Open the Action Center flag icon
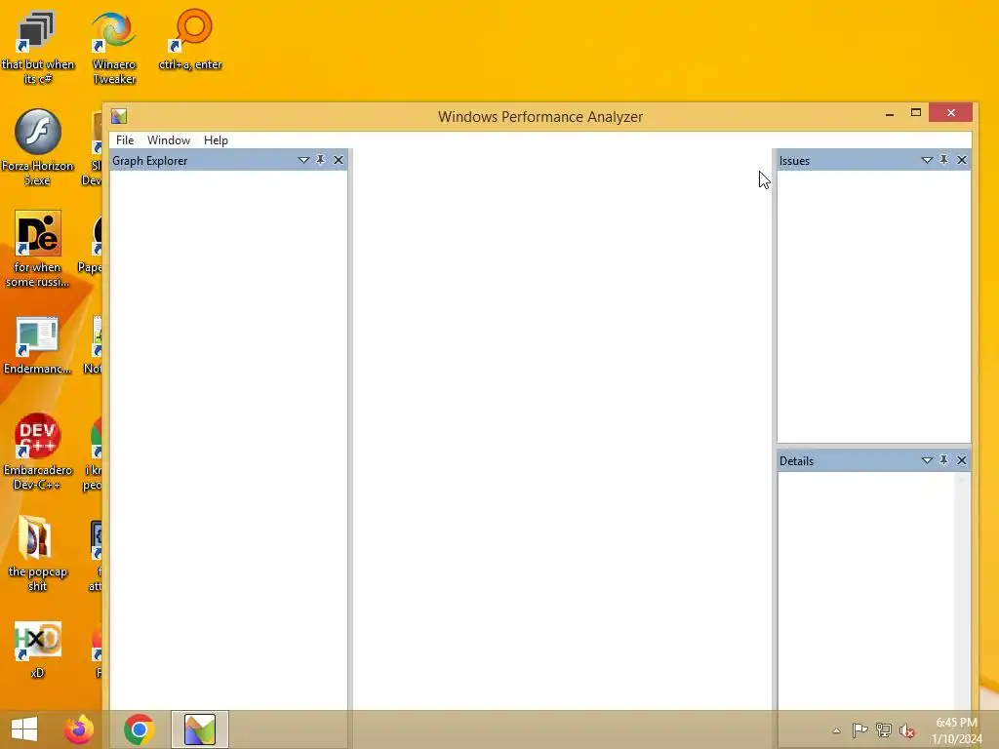 click(859, 729)
